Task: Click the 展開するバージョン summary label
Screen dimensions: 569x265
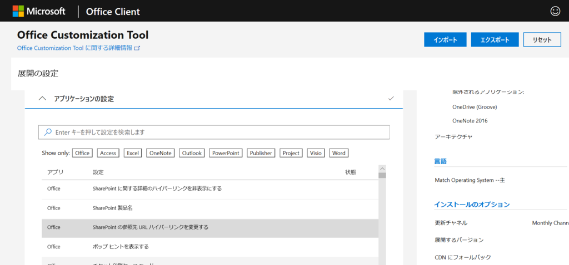Action: 459,240
